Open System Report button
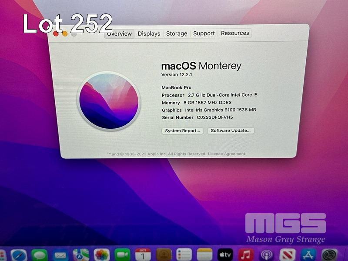348x261 pixels. 183,130
